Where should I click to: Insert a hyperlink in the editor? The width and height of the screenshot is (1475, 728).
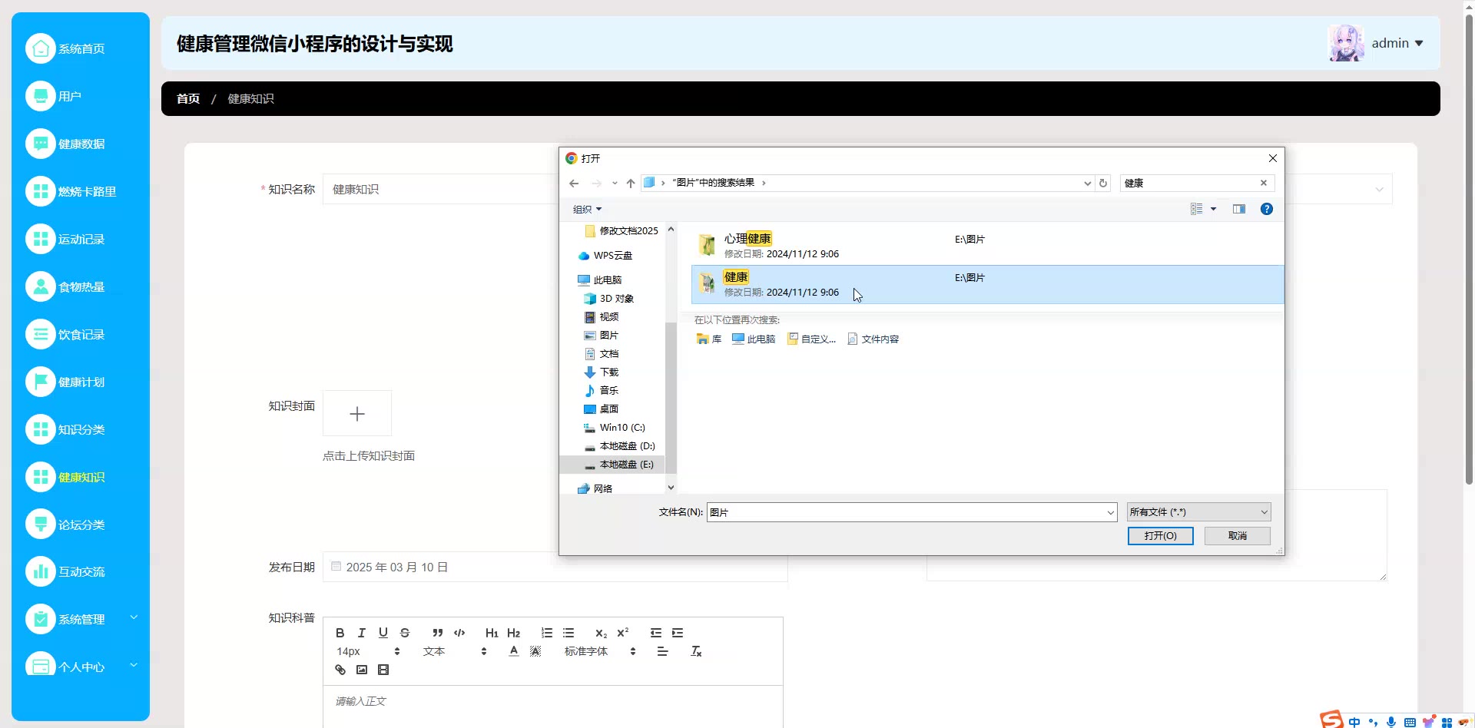(x=340, y=670)
